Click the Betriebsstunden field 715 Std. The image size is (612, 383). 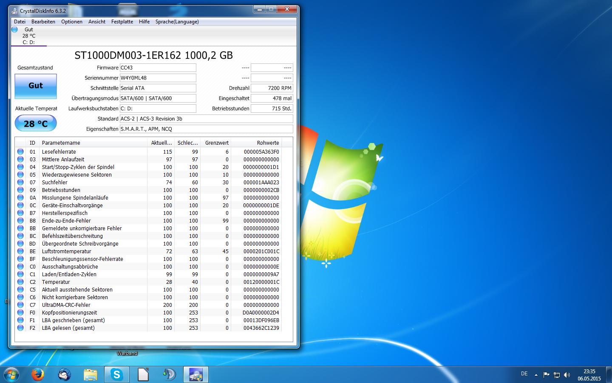click(x=272, y=109)
